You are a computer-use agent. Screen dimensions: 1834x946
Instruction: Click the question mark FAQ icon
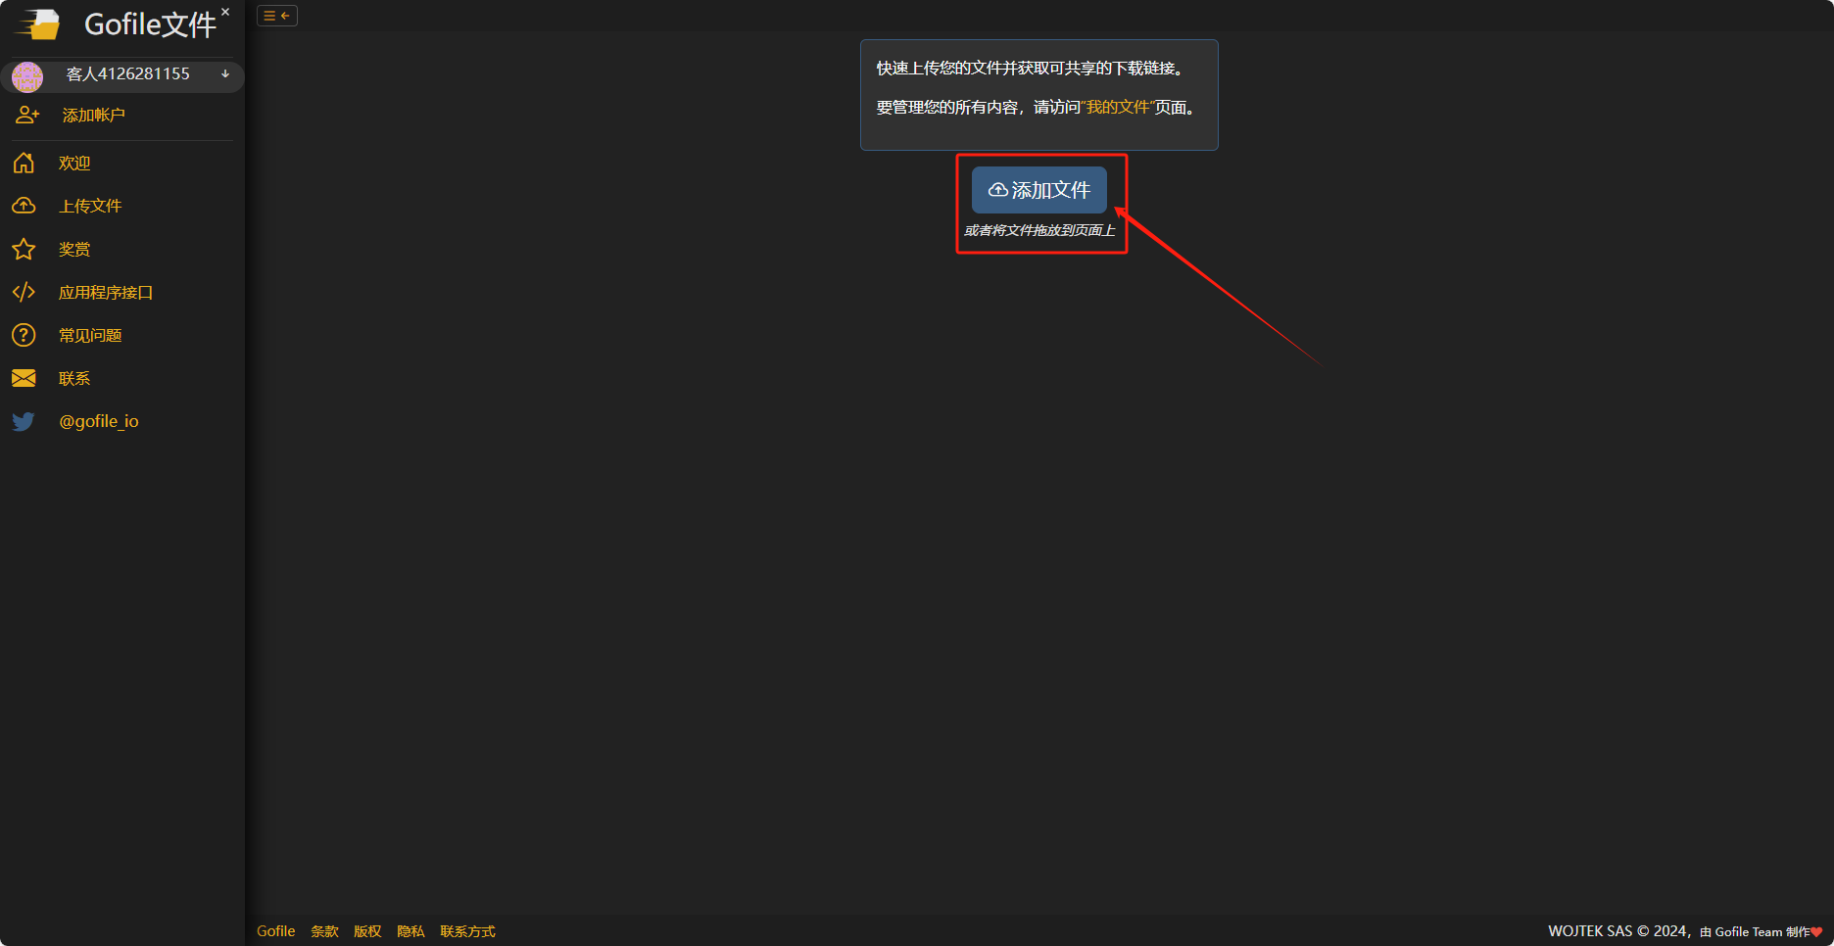tap(24, 336)
